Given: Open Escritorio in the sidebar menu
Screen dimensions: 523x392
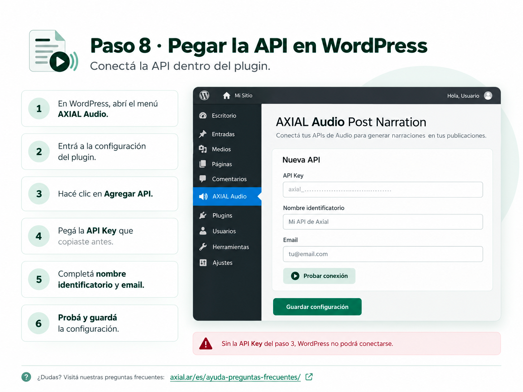Looking at the screenshot, I should [227, 116].
